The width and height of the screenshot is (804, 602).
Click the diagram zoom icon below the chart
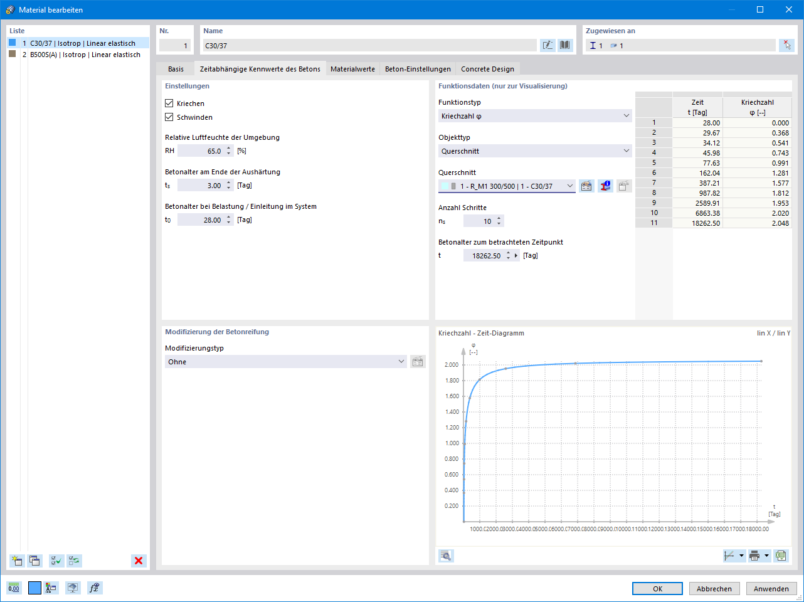click(x=446, y=556)
